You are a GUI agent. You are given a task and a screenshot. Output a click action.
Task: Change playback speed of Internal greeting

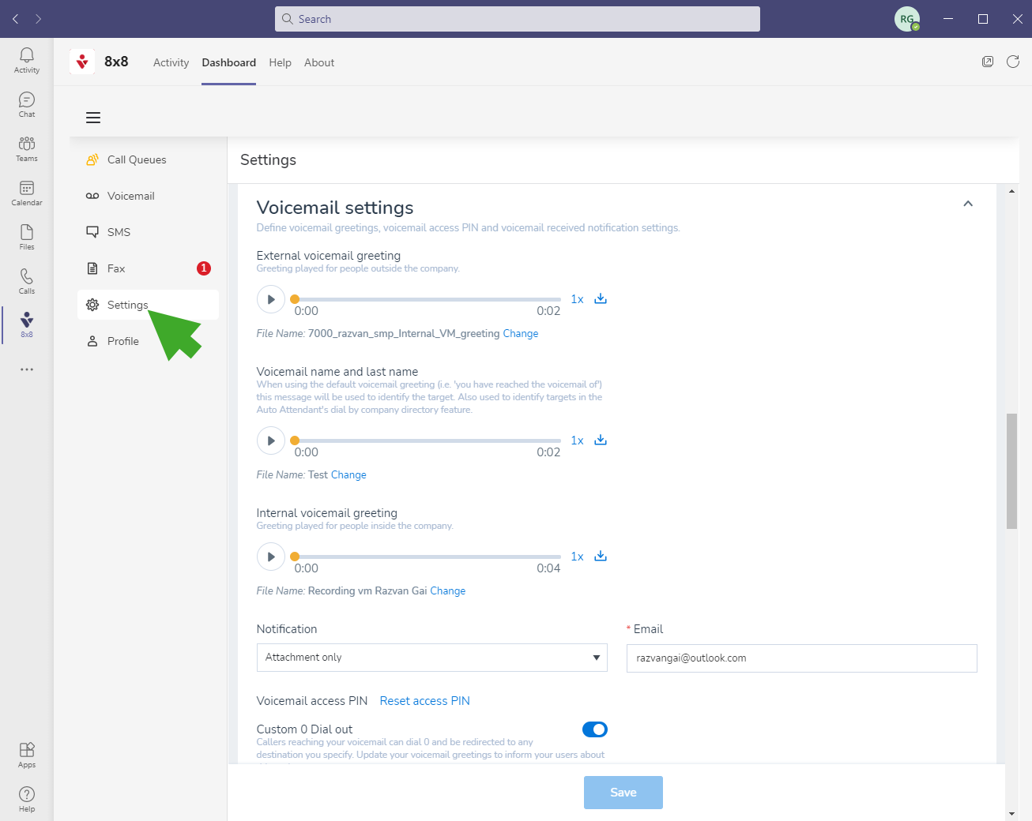coord(577,557)
